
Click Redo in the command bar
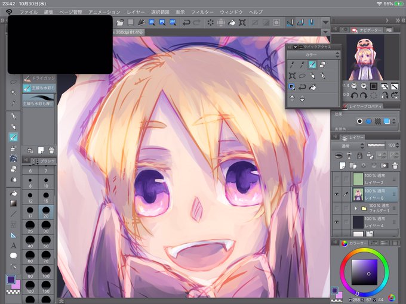(x=197, y=23)
